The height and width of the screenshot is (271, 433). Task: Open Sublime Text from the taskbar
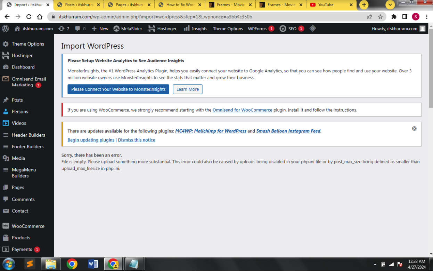click(30, 264)
